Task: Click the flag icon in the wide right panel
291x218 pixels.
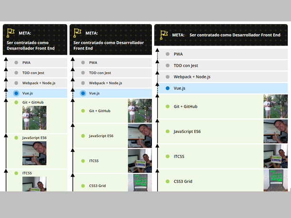Action: pos(163,35)
